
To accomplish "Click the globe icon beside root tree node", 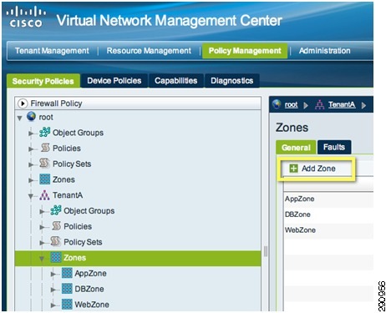I will coord(31,116).
